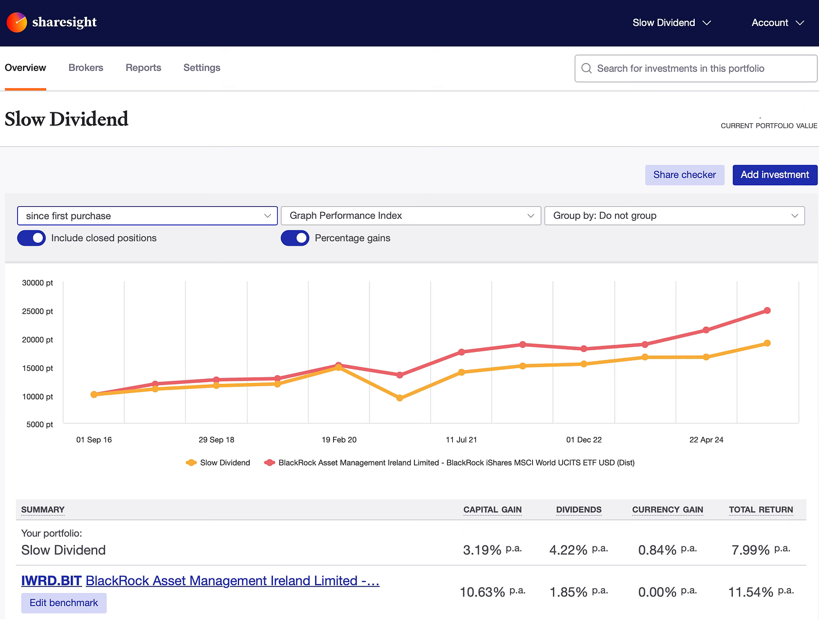Open the Slow Dividend portfolio dropdown
The width and height of the screenshot is (819, 619).
point(672,22)
